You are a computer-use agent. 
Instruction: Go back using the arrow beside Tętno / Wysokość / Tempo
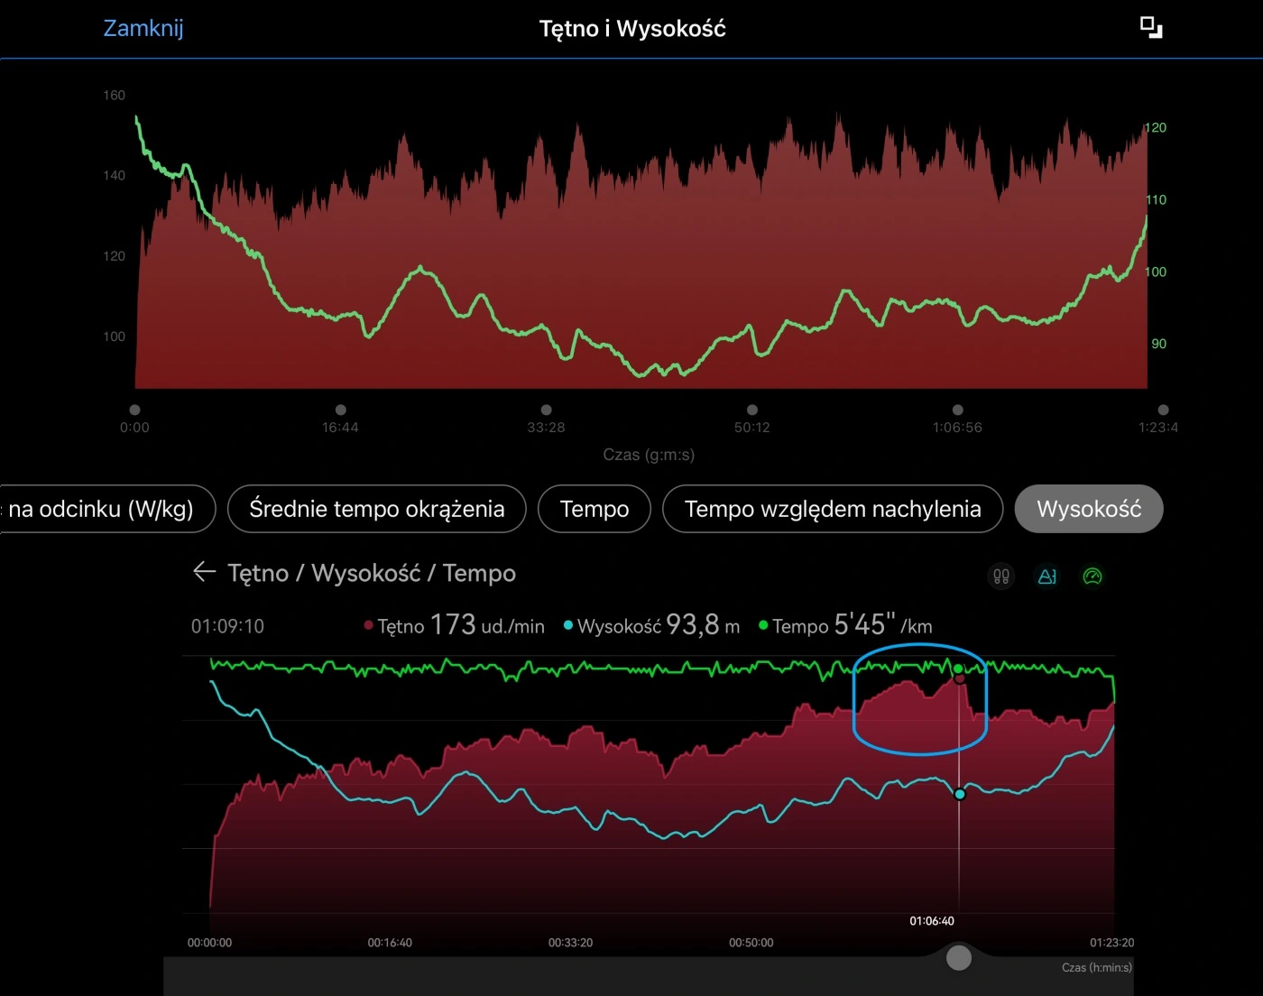coord(204,572)
